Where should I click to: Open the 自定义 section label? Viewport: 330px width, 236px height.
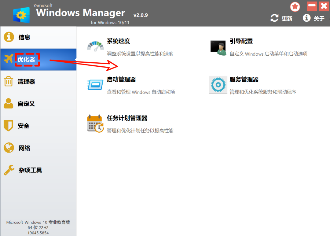(x=26, y=104)
